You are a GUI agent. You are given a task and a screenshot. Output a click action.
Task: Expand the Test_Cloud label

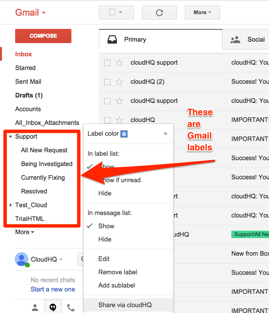[11, 205]
